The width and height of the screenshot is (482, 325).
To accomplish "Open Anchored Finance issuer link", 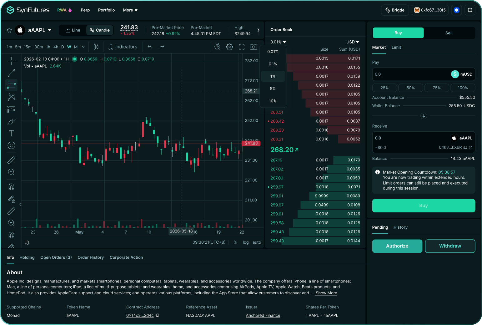I will [x=263, y=315].
